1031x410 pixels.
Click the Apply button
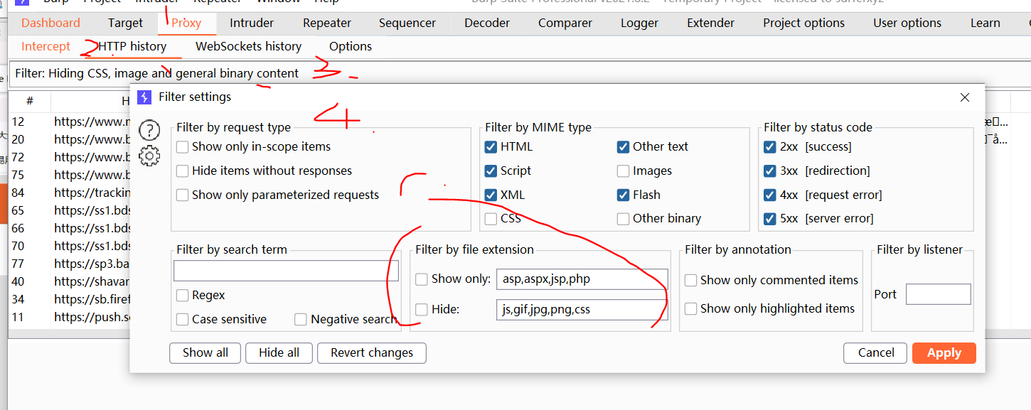click(x=944, y=353)
